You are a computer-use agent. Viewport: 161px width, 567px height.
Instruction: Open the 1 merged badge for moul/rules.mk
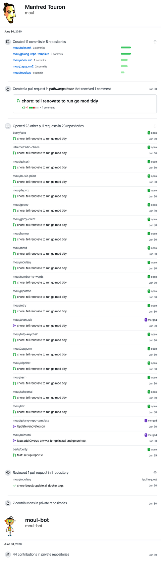[x=151, y=435]
